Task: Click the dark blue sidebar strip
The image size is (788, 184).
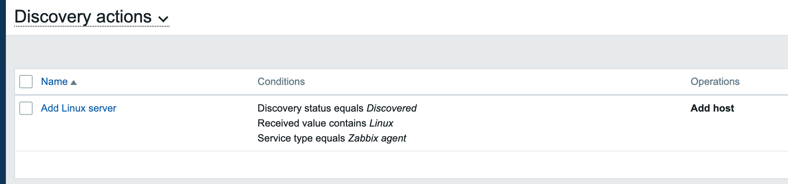Action: (x=3, y=92)
